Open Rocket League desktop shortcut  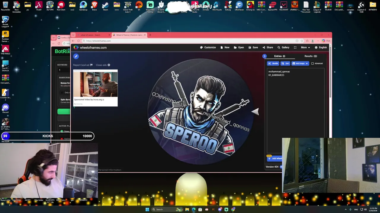point(5,22)
